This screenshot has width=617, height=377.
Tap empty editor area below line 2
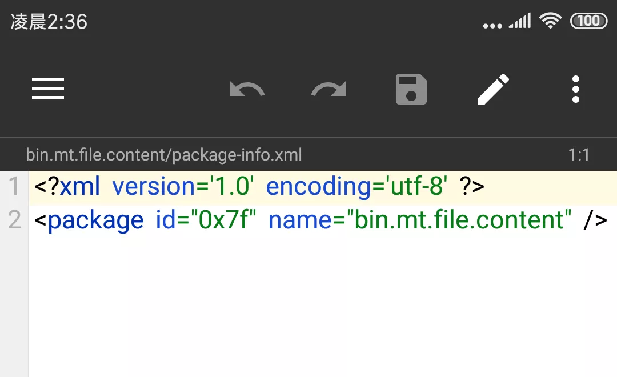pyautogui.click(x=320, y=303)
